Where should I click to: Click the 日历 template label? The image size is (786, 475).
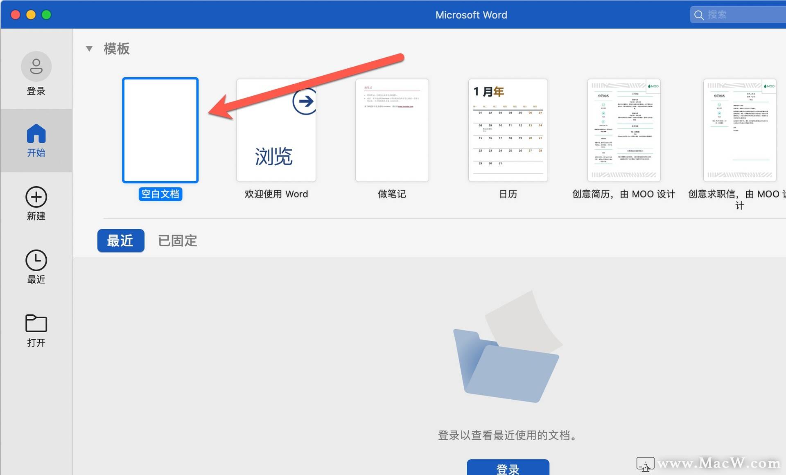click(x=508, y=194)
